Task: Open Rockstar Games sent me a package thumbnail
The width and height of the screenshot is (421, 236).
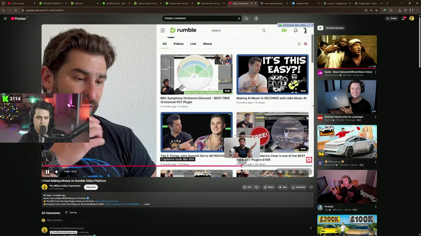Action: coord(347,97)
